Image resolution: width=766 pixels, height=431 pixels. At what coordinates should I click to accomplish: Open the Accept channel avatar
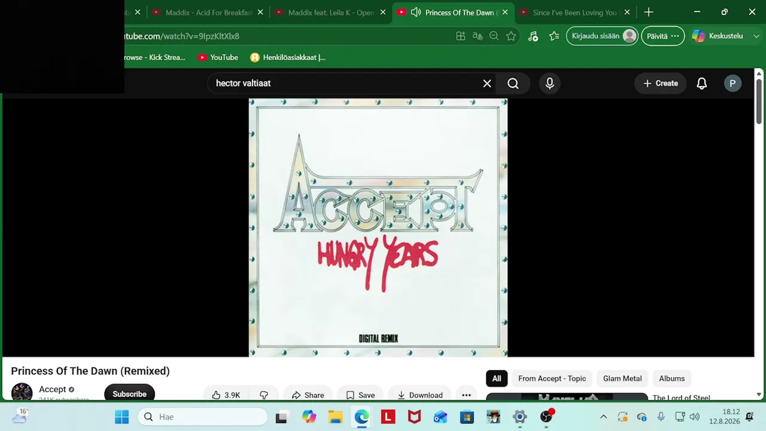[22, 393]
